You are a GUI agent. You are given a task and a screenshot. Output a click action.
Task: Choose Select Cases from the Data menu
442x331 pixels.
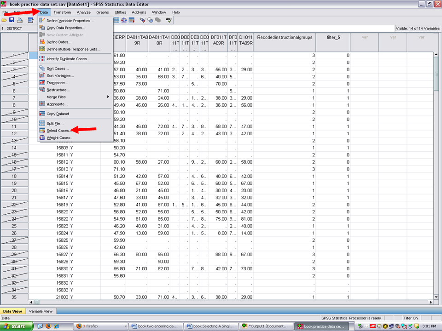click(58, 131)
